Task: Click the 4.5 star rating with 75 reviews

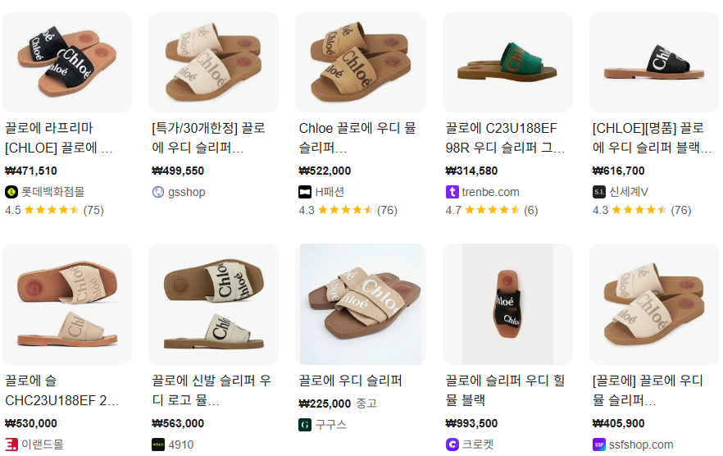Action: pos(54,210)
